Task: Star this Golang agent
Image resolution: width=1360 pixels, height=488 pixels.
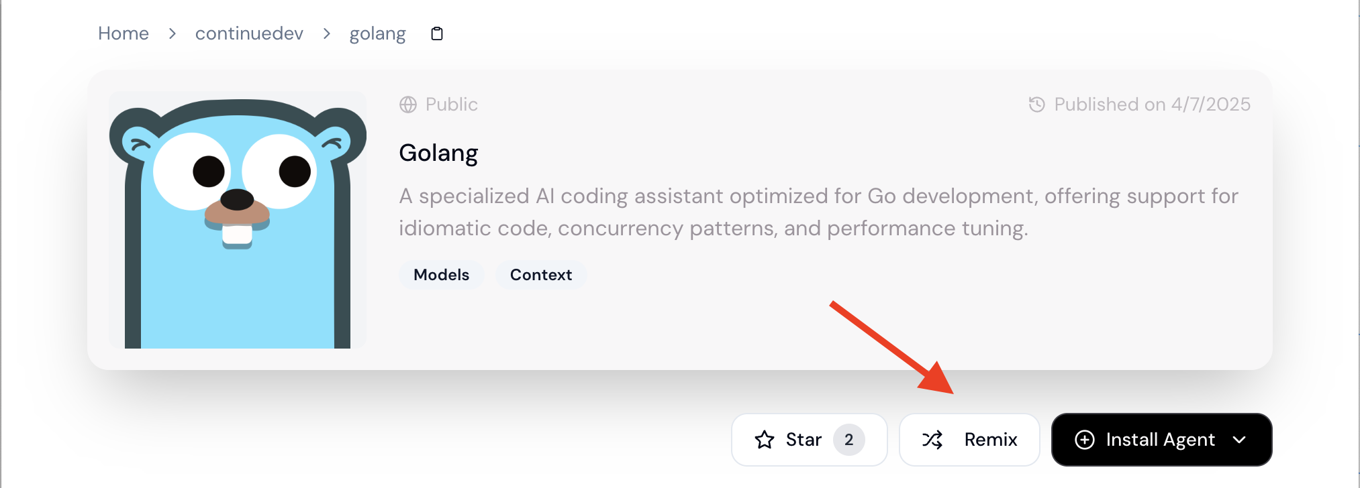Action: point(810,440)
